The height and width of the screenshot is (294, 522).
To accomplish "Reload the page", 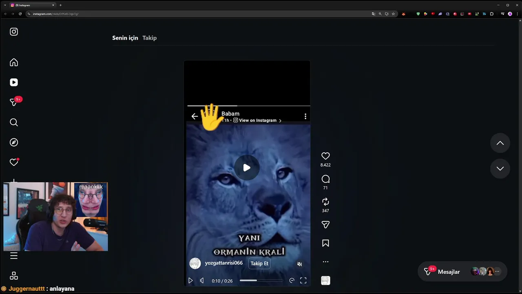I will click(20, 14).
